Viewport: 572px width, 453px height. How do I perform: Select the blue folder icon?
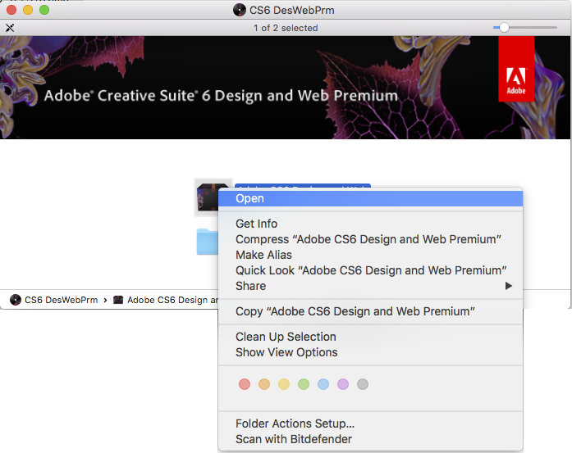(x=208, y=242)
